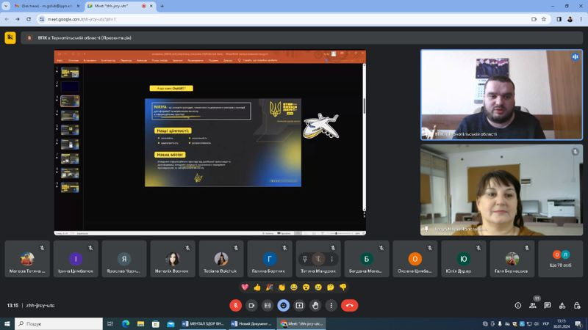Select Ірина Цимбалюк participant tile
This screenshot has width=588, height=330.
(x=76, y=259)
